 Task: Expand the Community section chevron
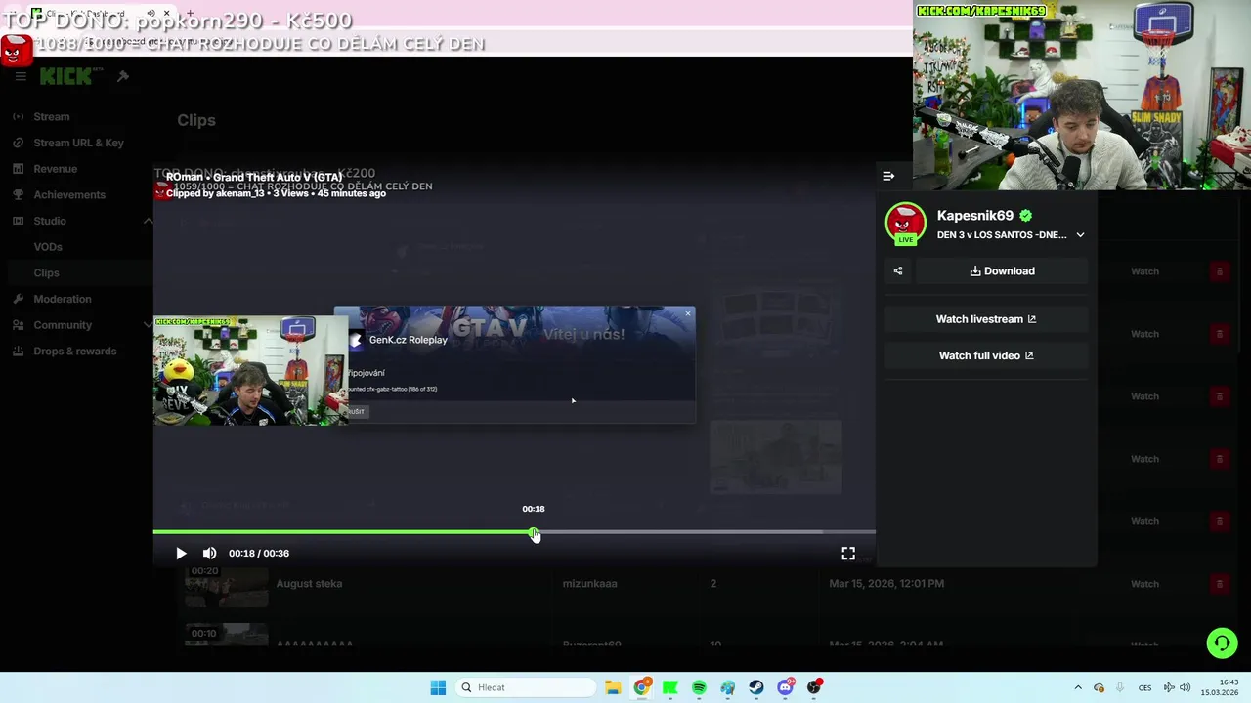tap(148, 325)
